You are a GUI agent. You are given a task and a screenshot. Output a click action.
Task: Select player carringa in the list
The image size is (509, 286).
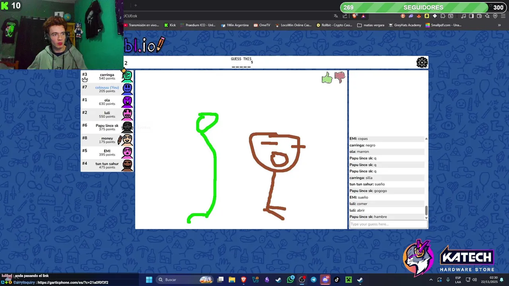pos(107,76)
